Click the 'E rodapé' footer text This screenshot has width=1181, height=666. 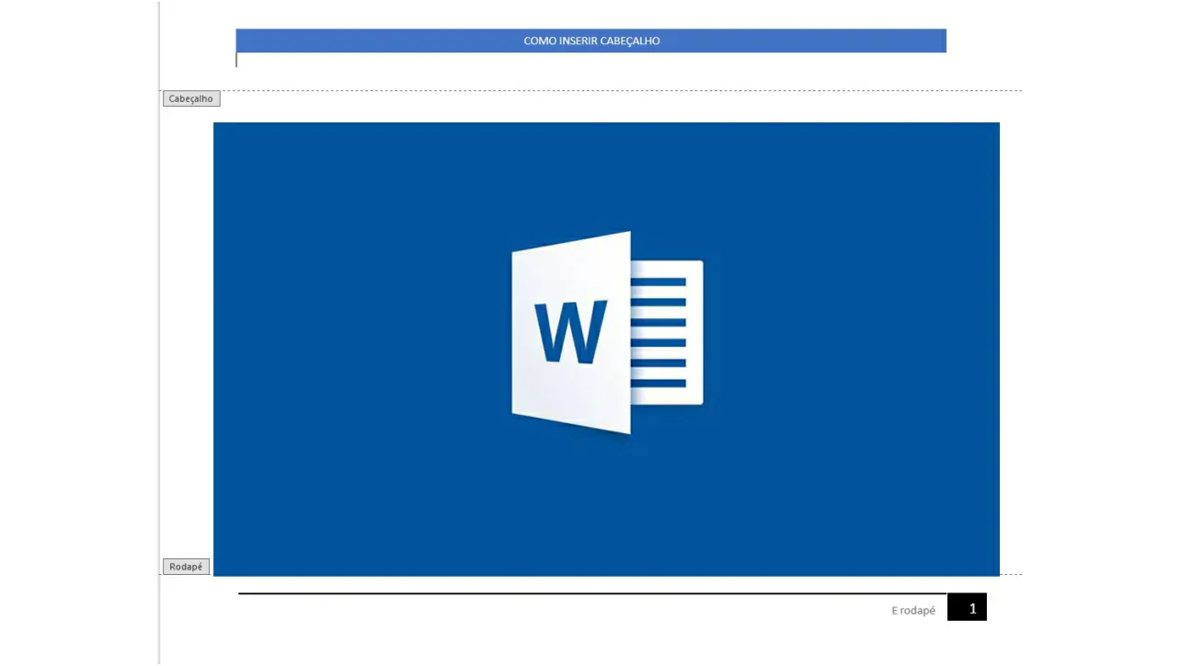tap(912, 611)
